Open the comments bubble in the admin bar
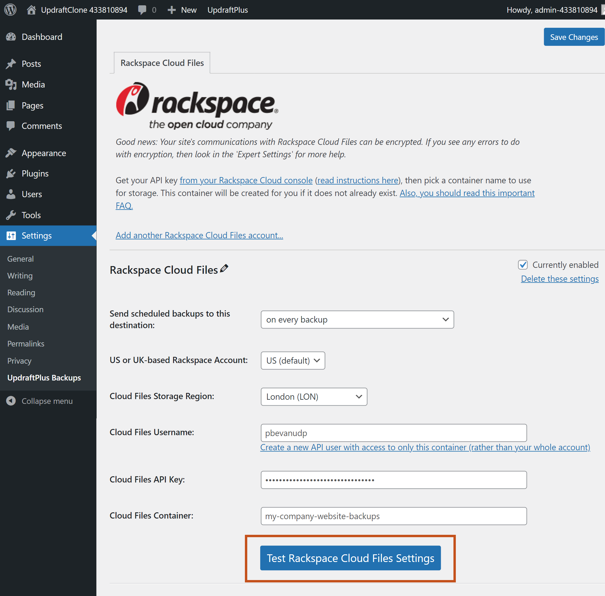Image resolution: width=605 pixels, height=596 pixels. point(143,9)
